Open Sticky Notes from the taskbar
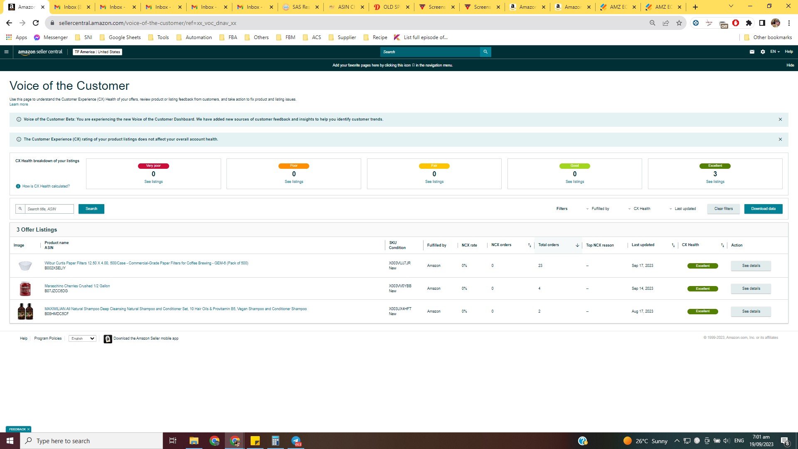The image size is (798, 449). pyautogui.click(x=255, y=441)
